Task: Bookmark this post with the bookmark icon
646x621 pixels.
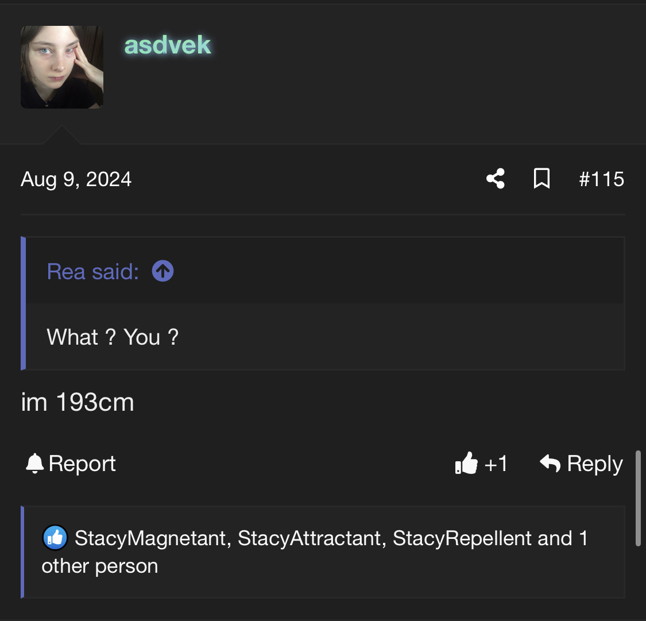Action: point(541,179)
